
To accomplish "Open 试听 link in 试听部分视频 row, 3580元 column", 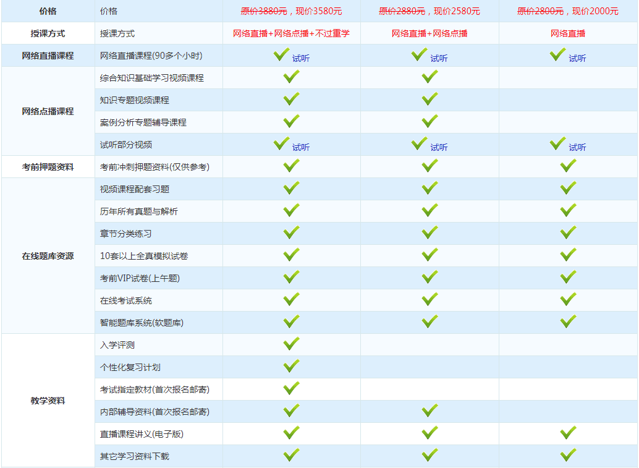I will point(301,147).
